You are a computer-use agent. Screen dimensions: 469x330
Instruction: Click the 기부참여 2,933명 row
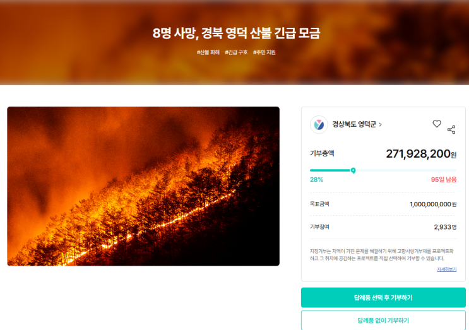point(383,227)
